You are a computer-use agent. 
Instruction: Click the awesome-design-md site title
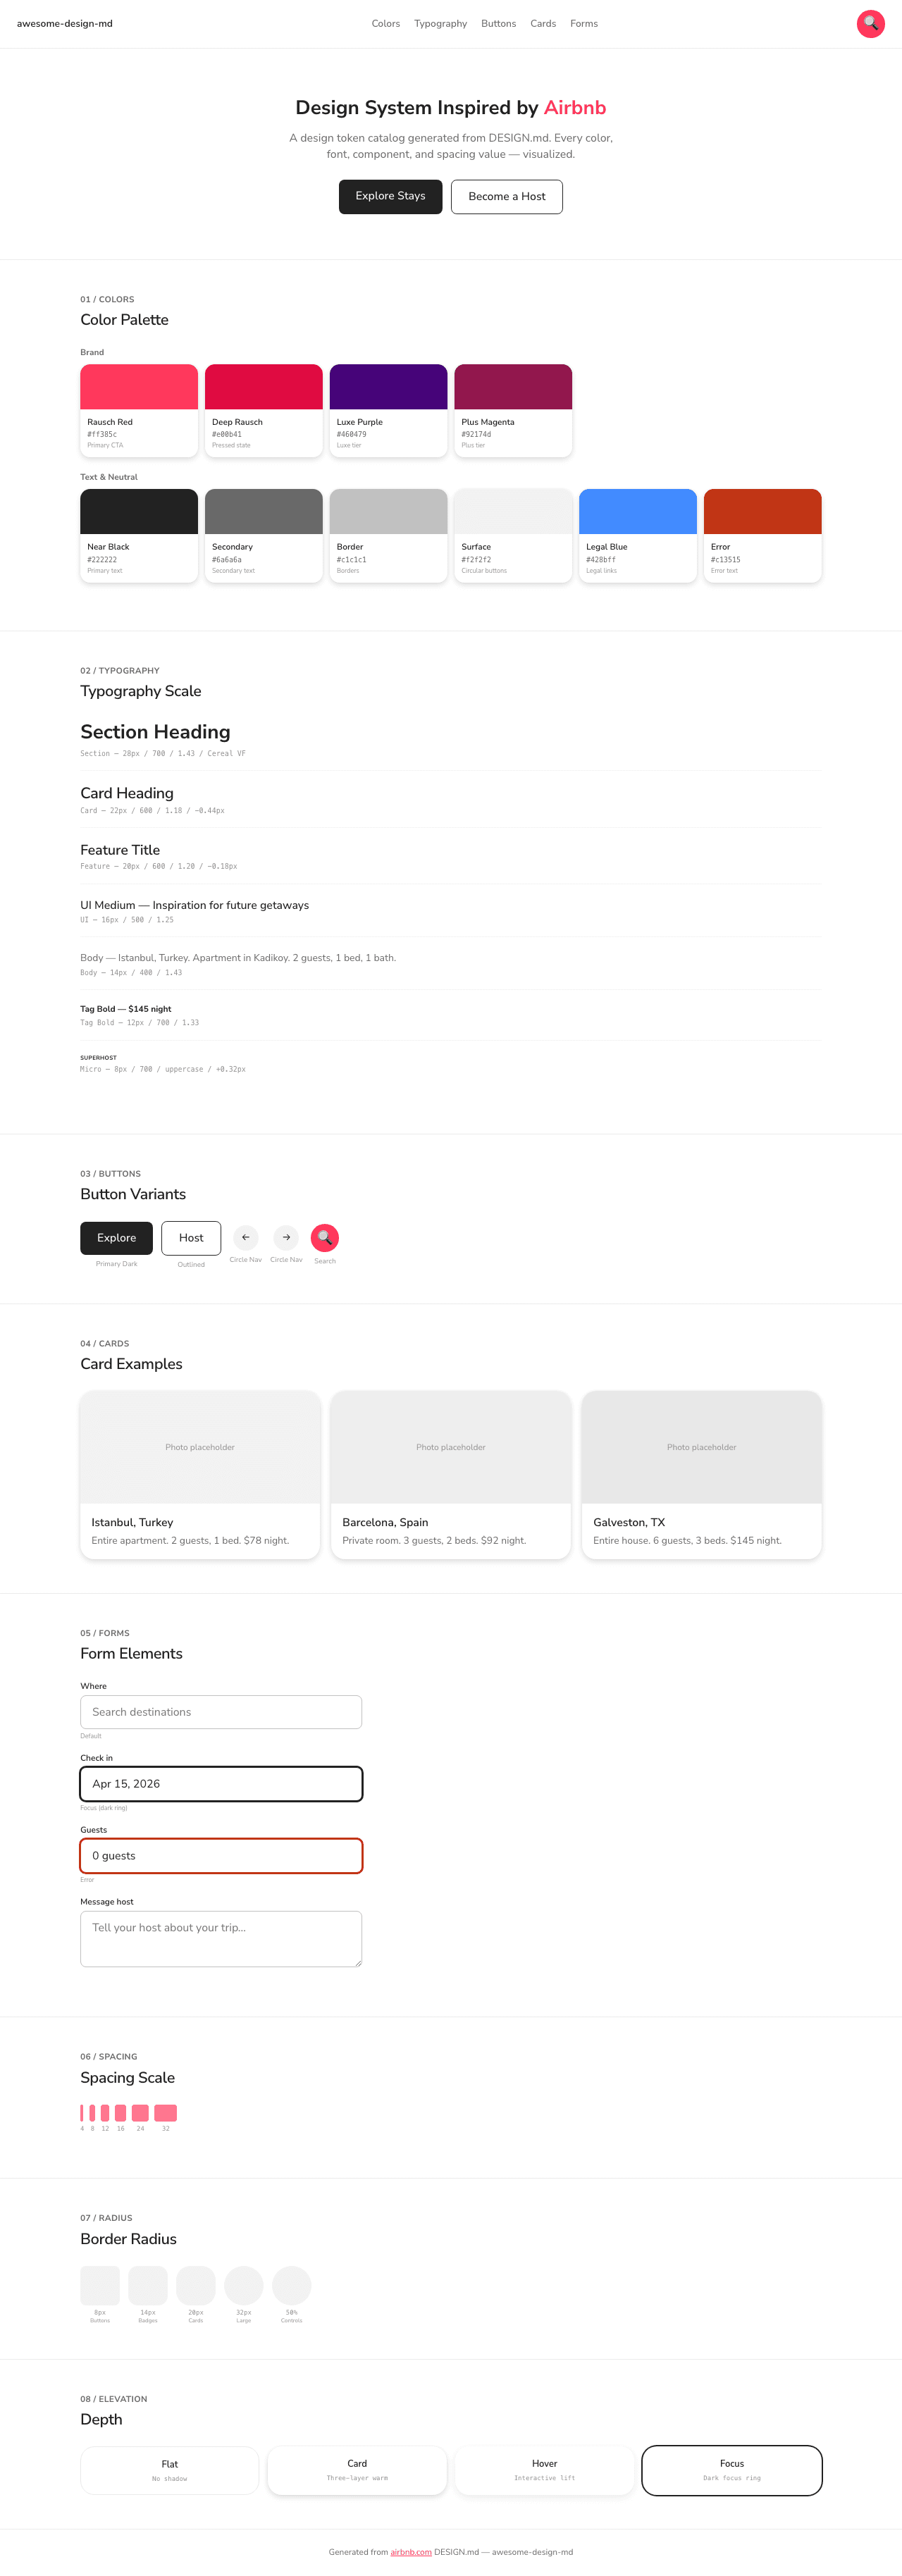coord(65,24)
